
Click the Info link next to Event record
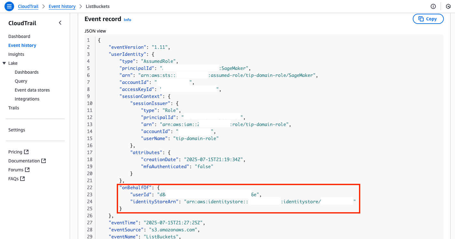tap(127, 19)
